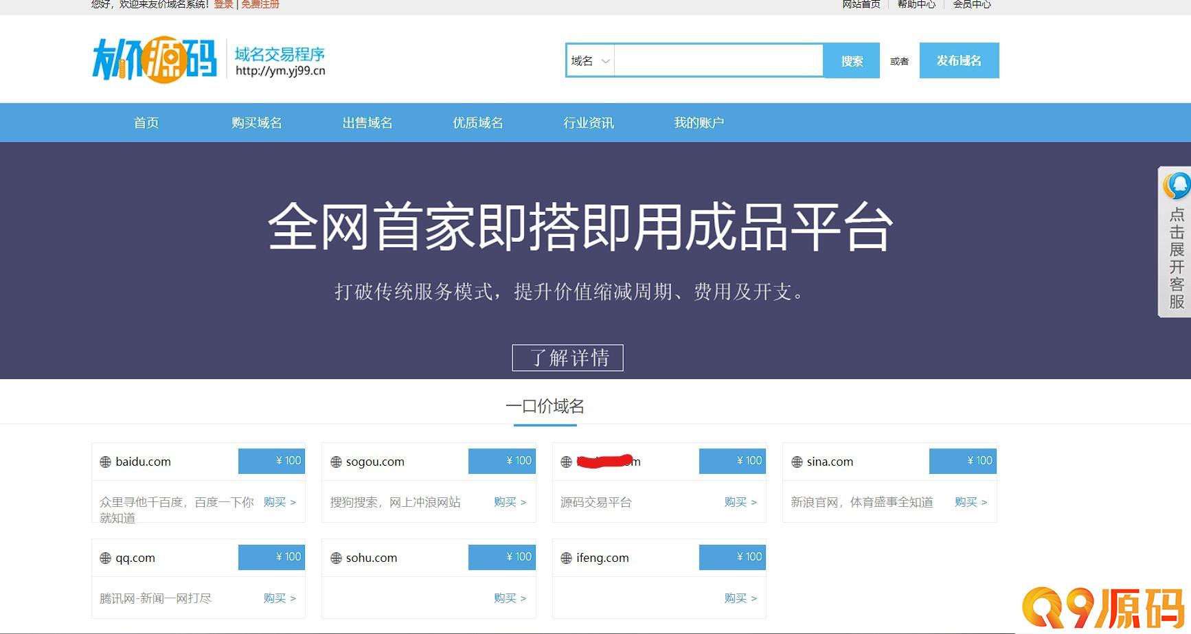1191x634 pixels.
Task: Click the sogou.com domain name
Action: click(375, 462)
